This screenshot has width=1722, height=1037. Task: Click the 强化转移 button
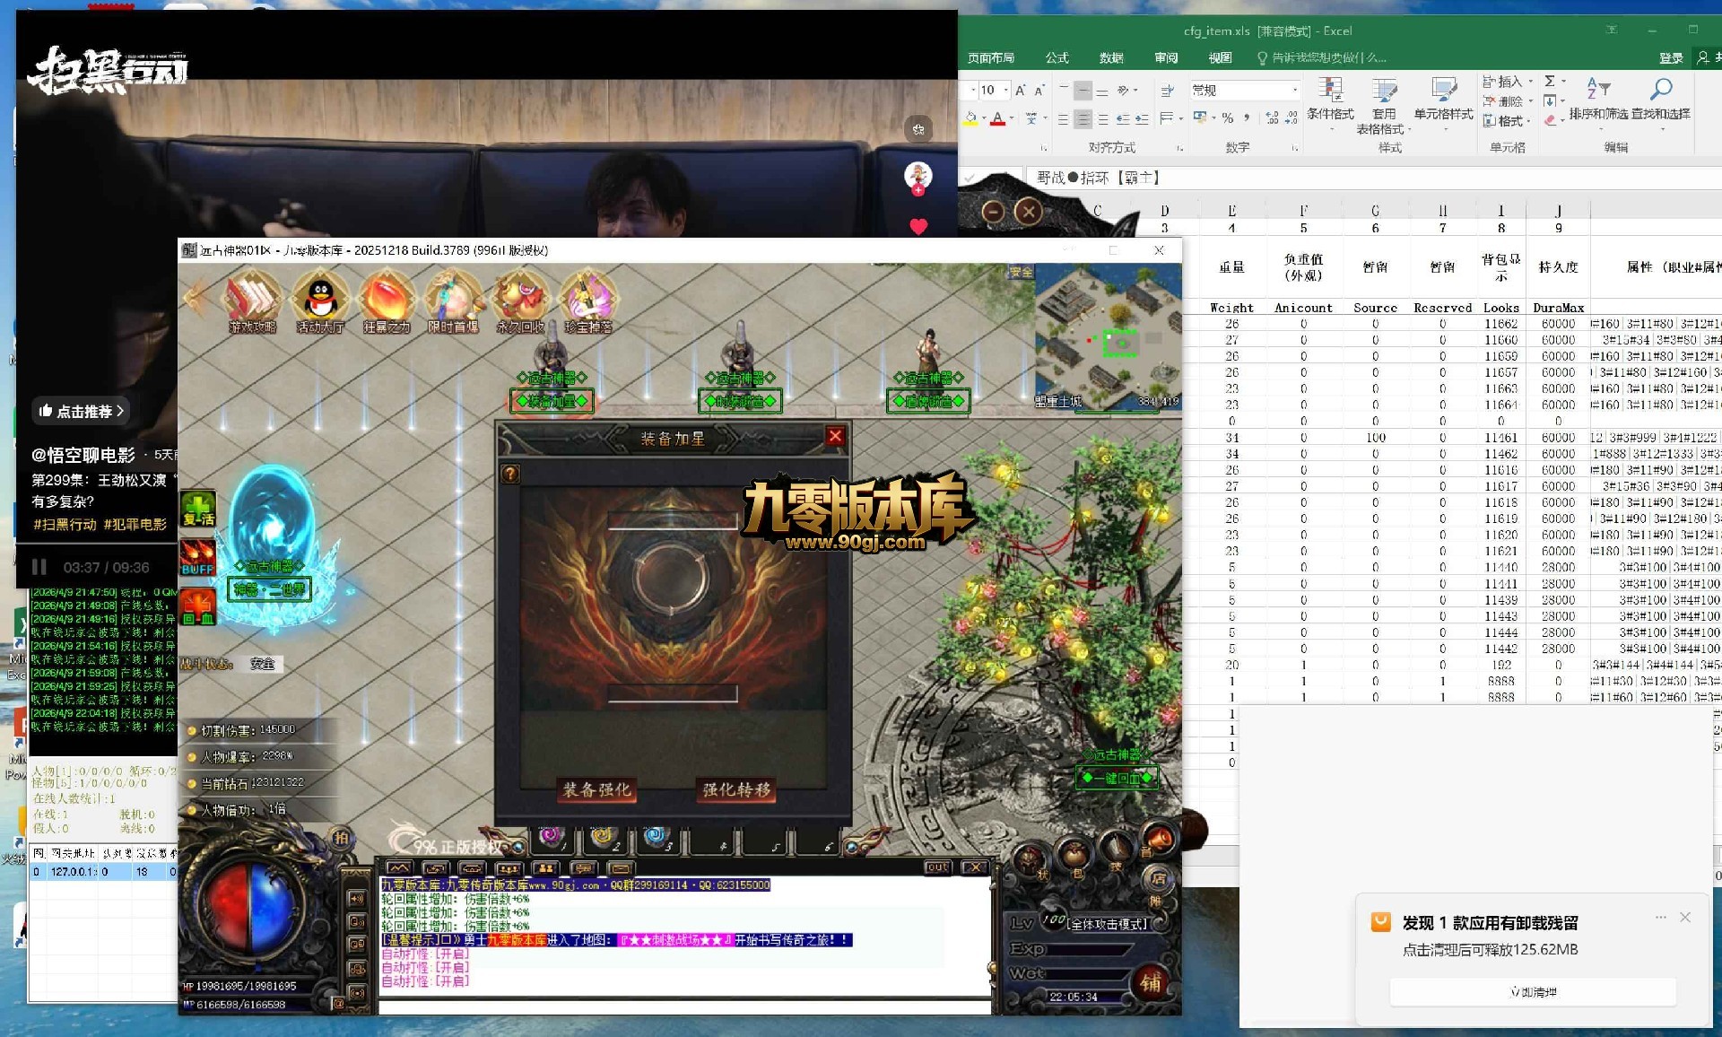(736, 789)
